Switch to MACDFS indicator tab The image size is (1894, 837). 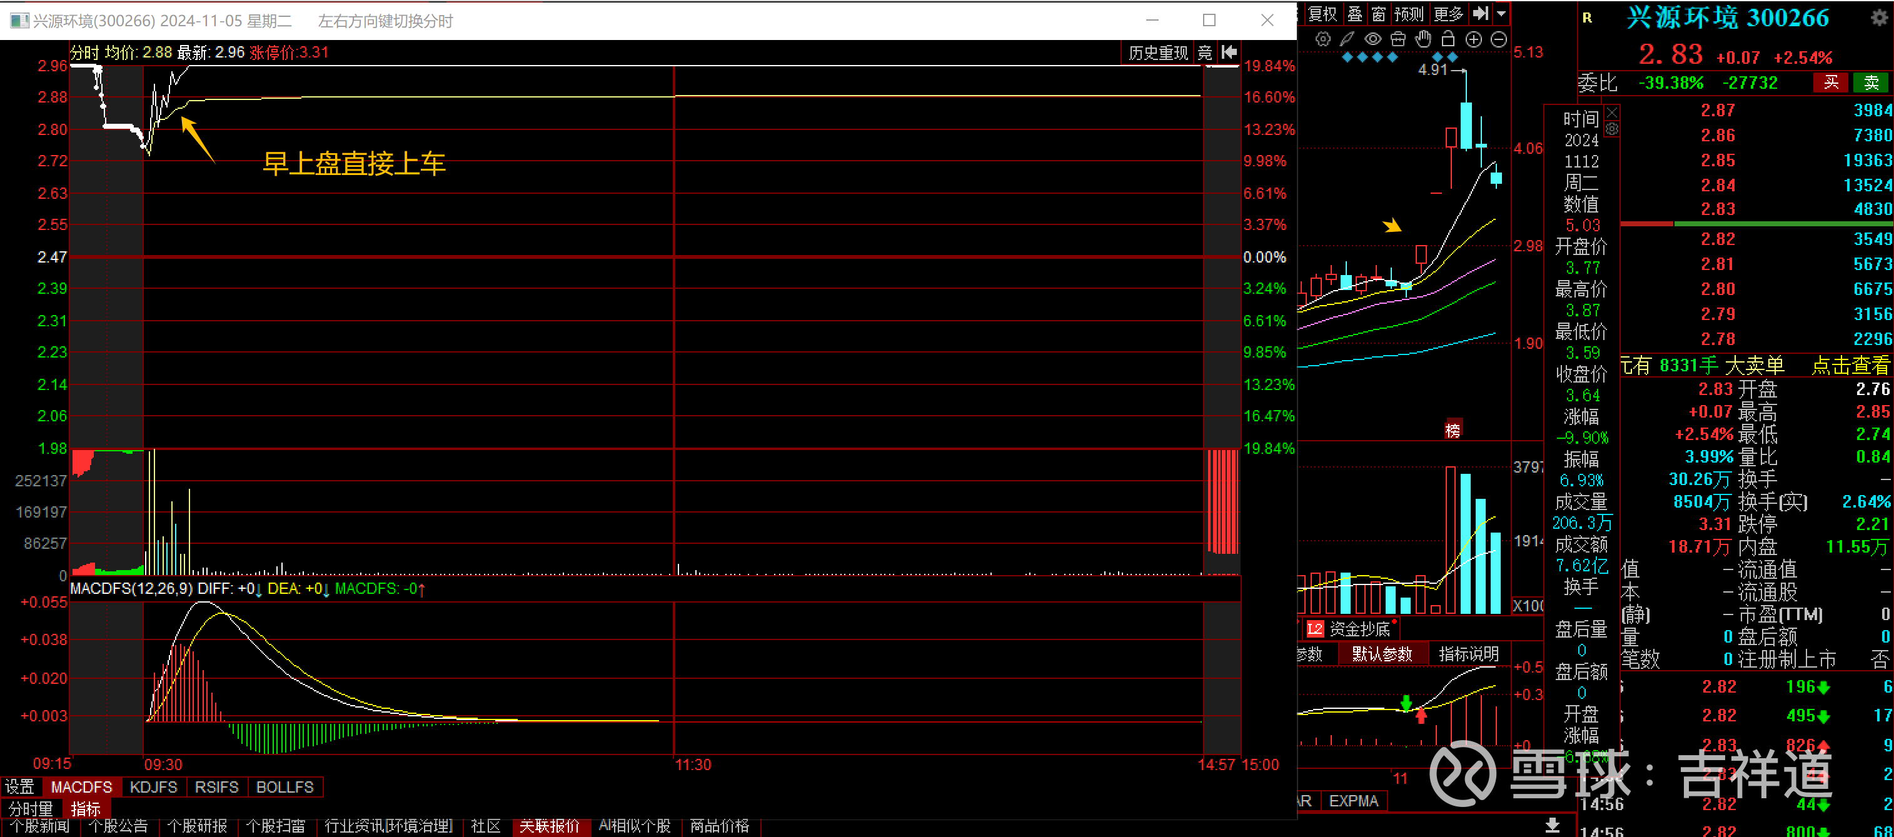(x=82, y=787)
